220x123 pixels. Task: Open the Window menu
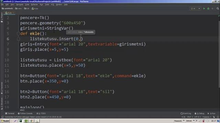point(59,4)
